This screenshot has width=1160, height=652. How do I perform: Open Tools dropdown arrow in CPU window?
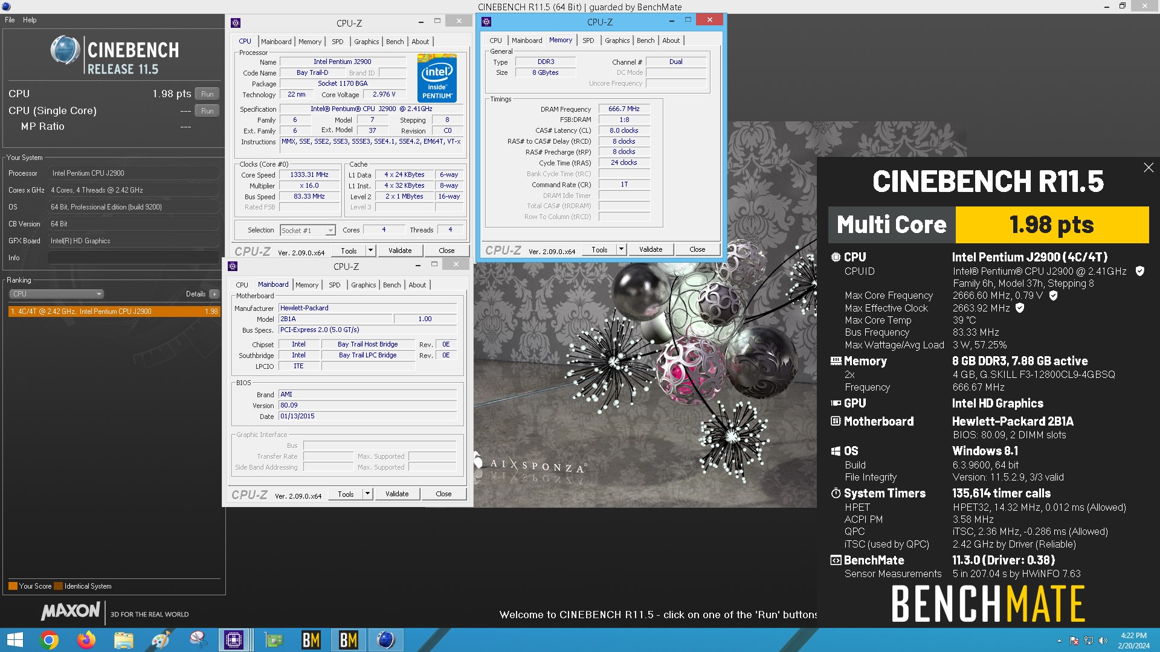(370, 251)
